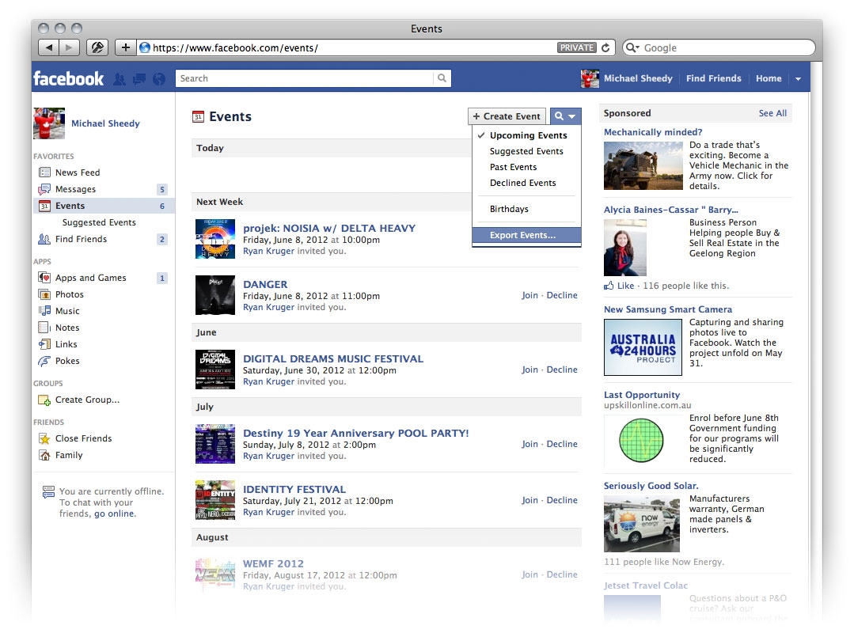The height and width of the screenshot is (633, 854).
Task: Click Find Friends in top bar
Action: click(713, 78)
